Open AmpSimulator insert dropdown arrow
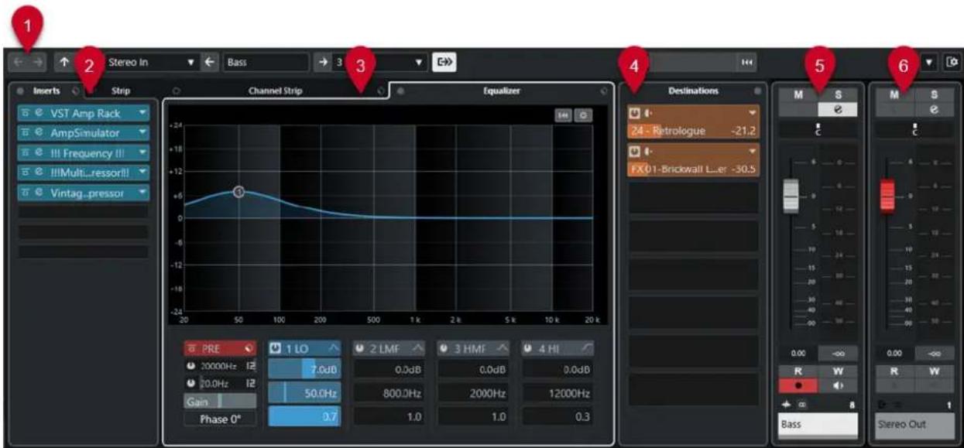The width and height of the screenshot is (964, 448). point(142,132)
